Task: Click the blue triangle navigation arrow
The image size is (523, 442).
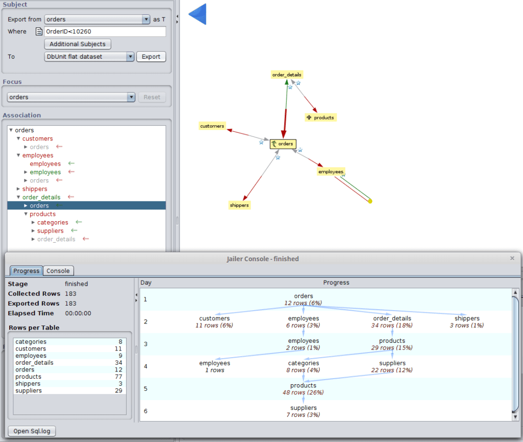Action: (x=198, y=14)
